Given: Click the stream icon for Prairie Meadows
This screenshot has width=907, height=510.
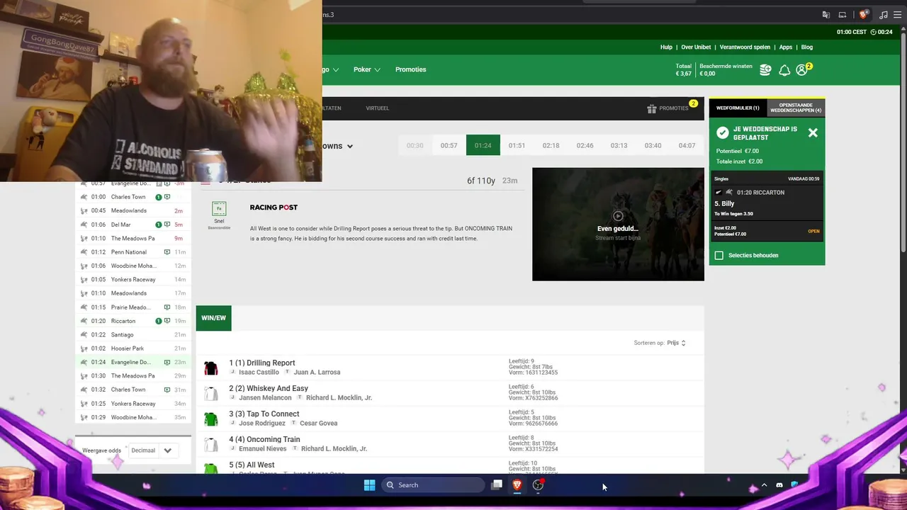Looking at the screenshot, I should tap(167, 307).
